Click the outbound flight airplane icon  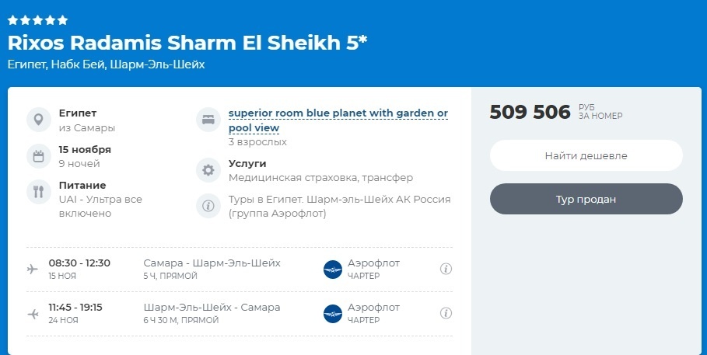pos(33,269)
